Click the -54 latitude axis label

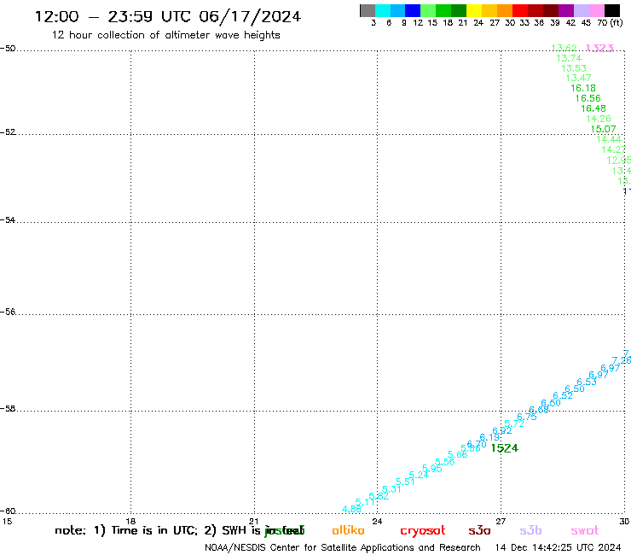(x=8, y=220)
